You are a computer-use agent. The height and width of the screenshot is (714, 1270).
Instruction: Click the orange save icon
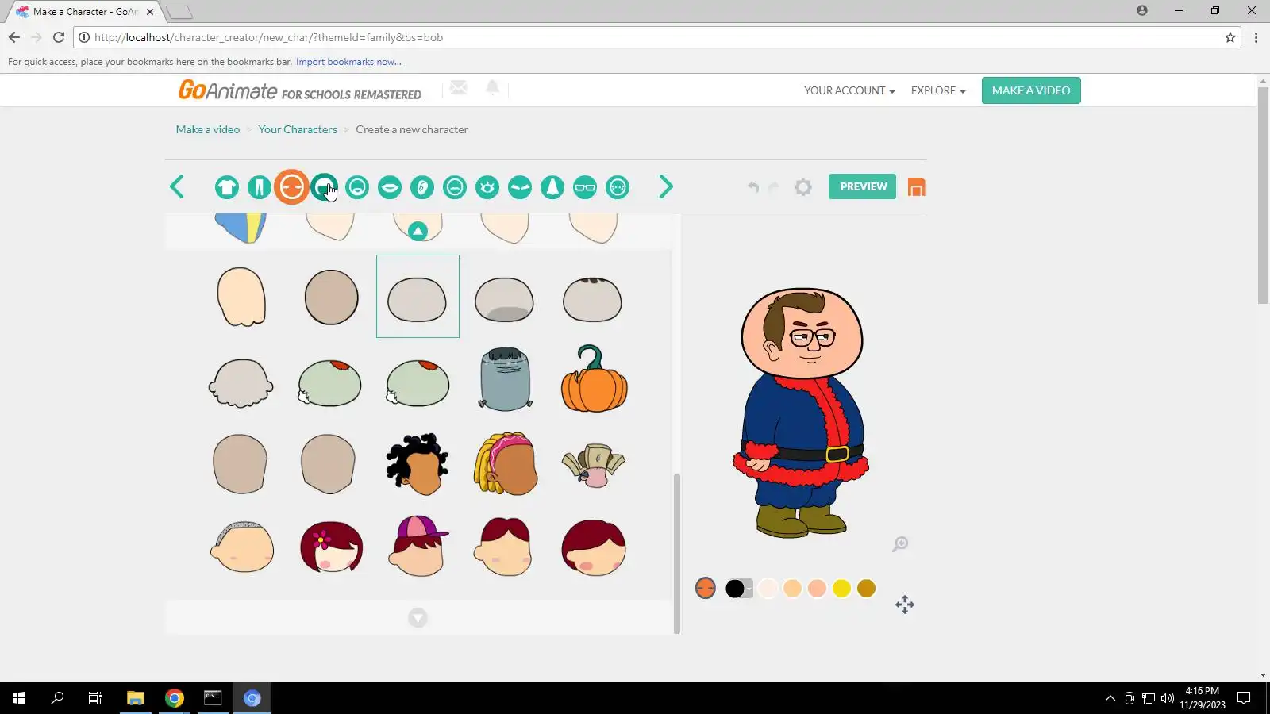coord(917,187)
